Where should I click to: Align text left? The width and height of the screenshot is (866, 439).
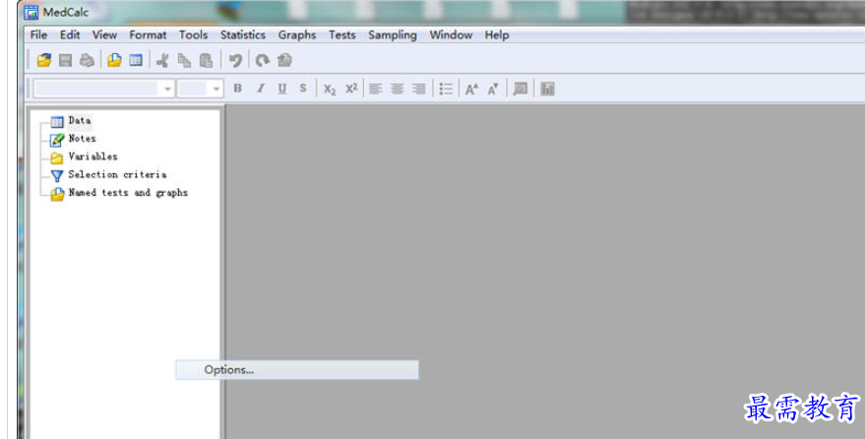(x=376, y=89)
